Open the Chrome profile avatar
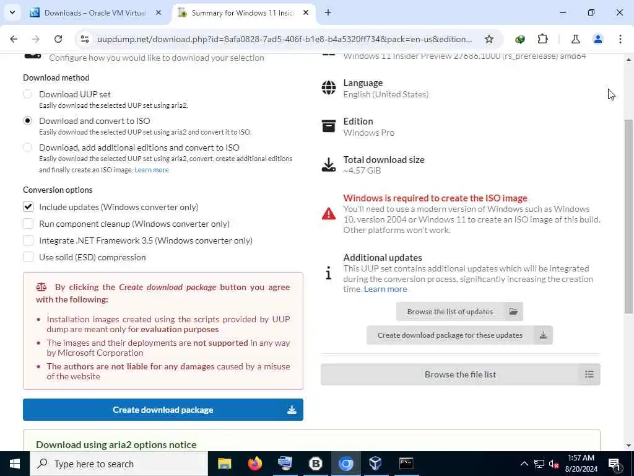The height and width of the screenshot is (476, 634). click(597, 39)
